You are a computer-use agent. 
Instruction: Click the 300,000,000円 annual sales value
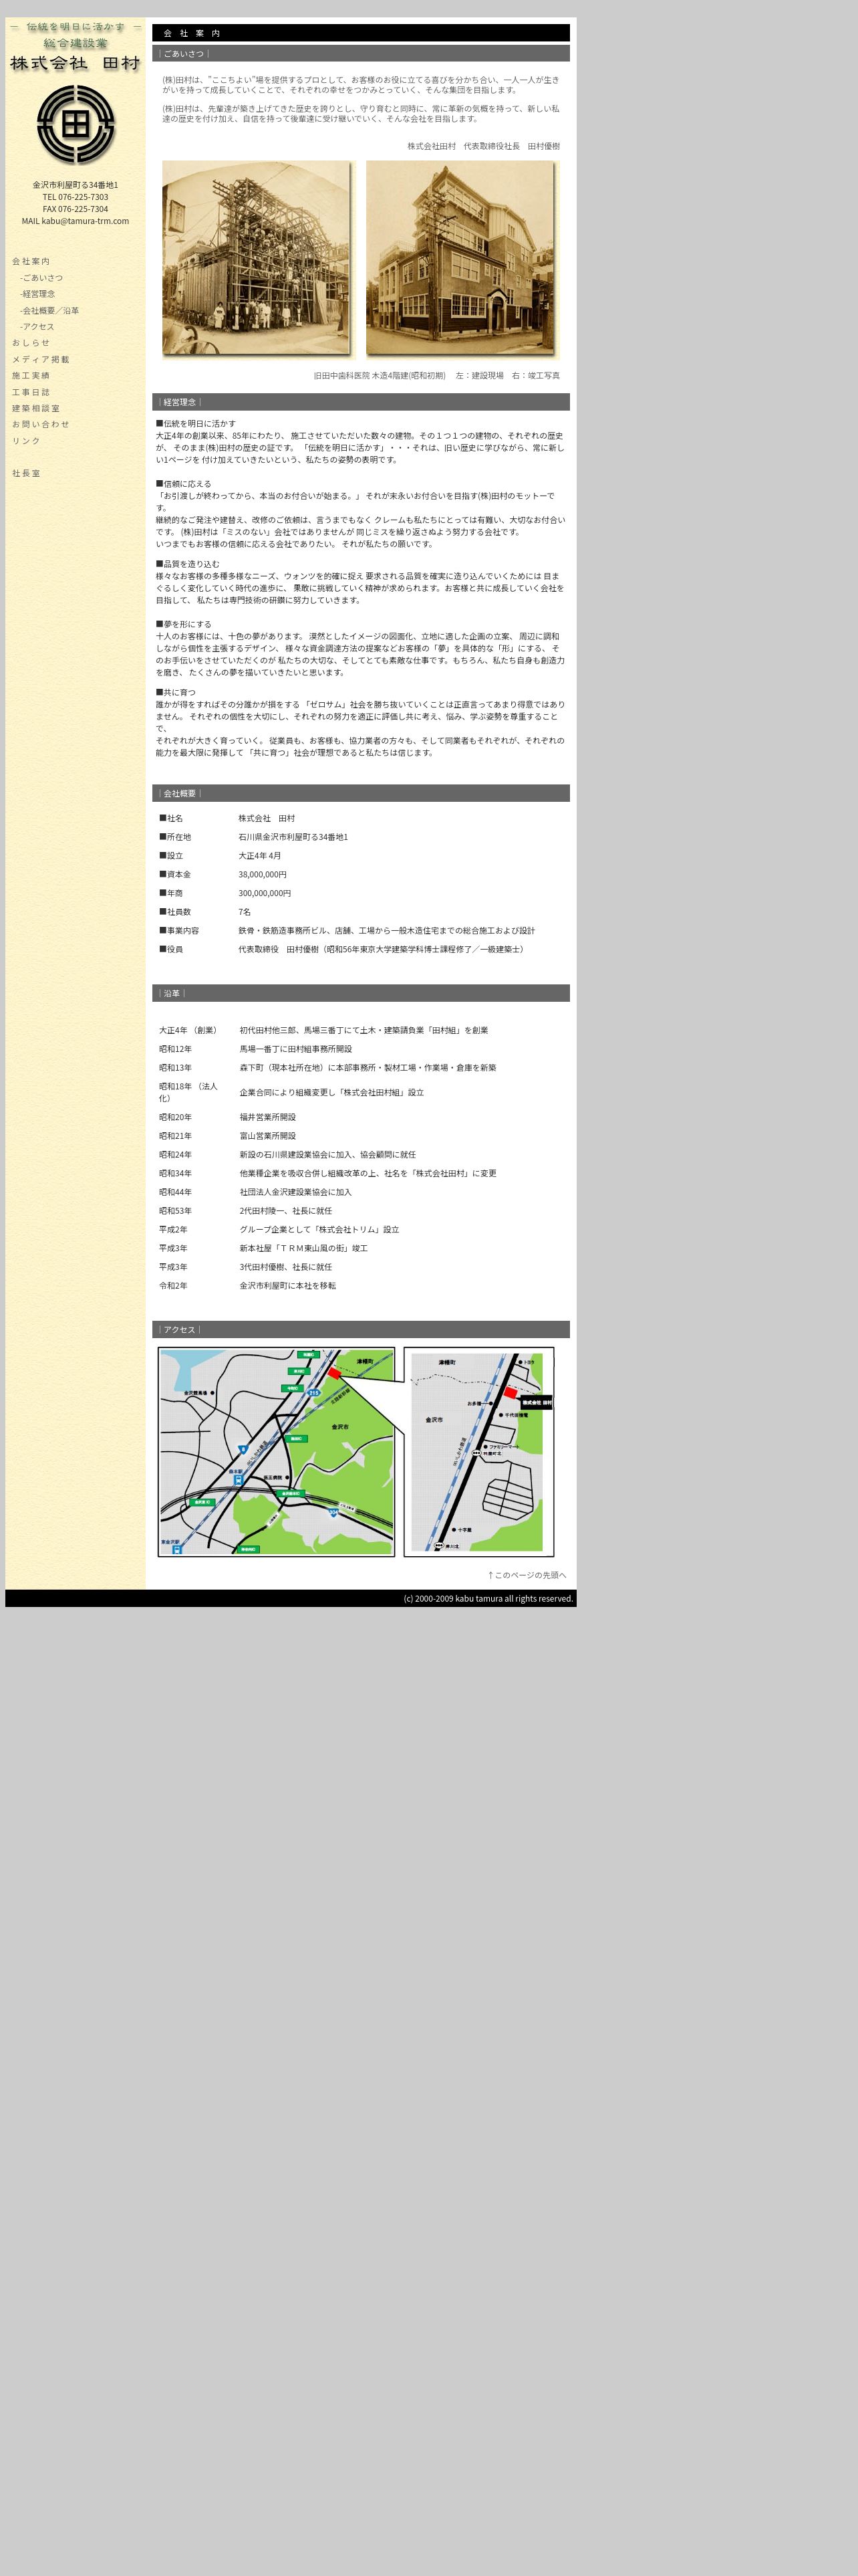[265, 893]
